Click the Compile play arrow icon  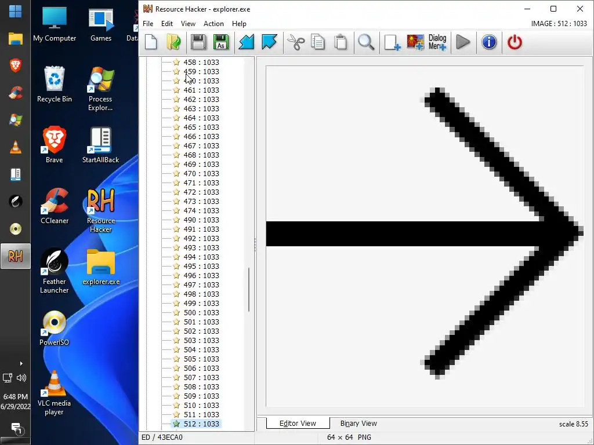(463, 42)
